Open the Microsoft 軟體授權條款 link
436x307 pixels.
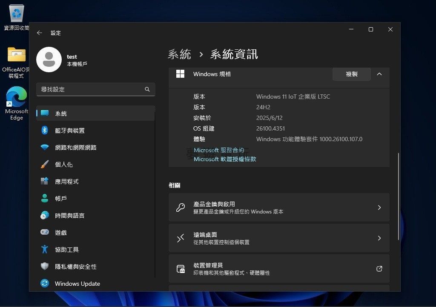[x=225, y=159]
